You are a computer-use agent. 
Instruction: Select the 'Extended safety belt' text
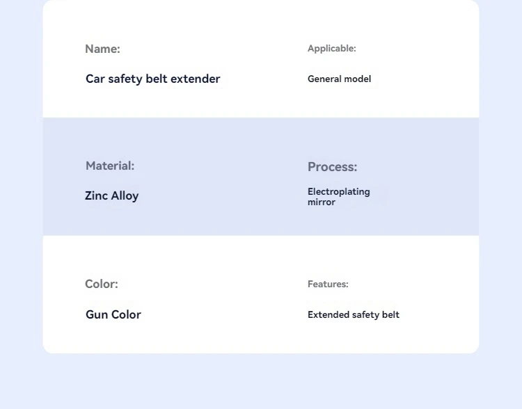coord(353,315)
